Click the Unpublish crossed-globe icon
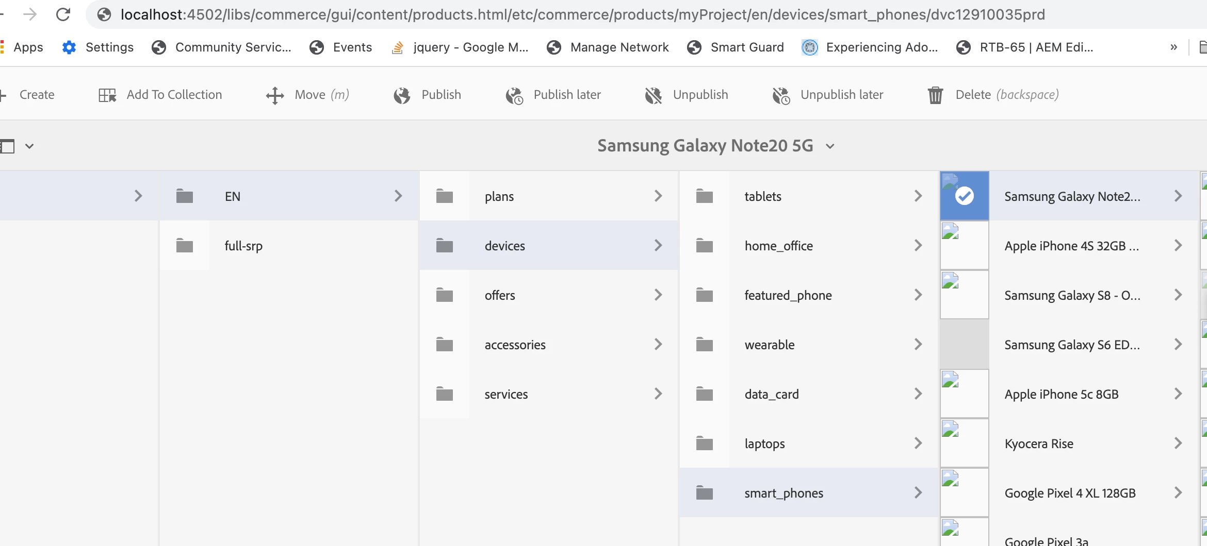 [654, 95]
